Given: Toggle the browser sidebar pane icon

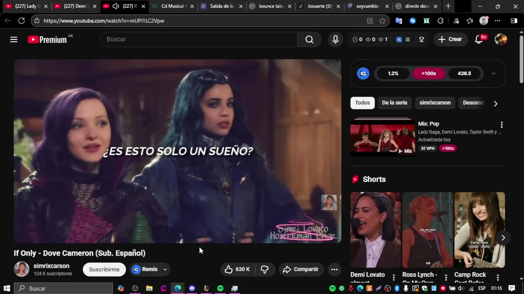Looking at the screenshot, I should [x=514, y=21].
